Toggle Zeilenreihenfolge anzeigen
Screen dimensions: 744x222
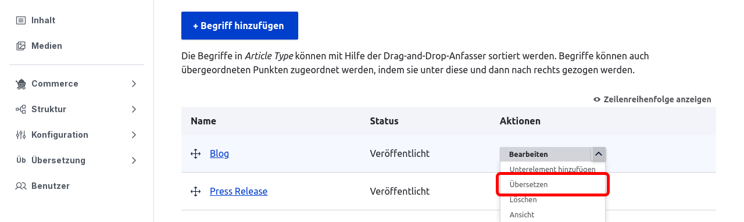(652, 99)
